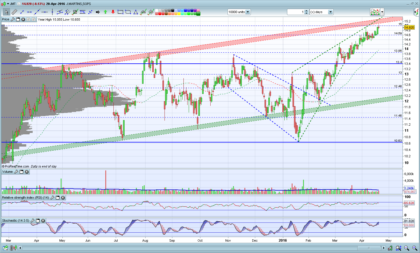420x253 pixels.
Task: Decrease the timeframe period value
Action: point(307,13)
